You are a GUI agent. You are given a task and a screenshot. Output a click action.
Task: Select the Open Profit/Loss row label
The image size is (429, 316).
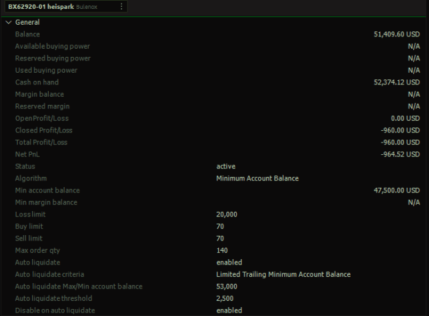point(42,119)
